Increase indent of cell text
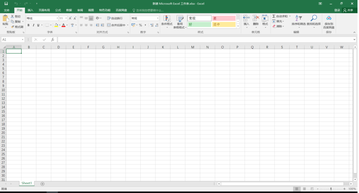This screenshot has width=359, height=193. tap(102, 25)
